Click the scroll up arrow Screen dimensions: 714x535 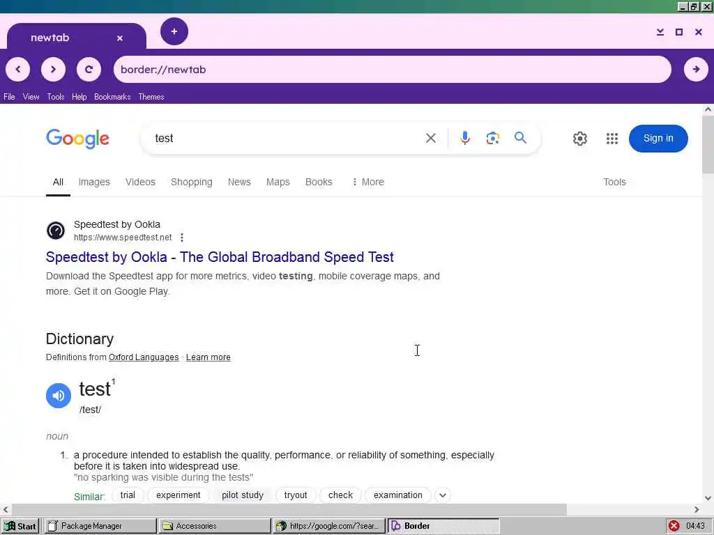[708, 109]
